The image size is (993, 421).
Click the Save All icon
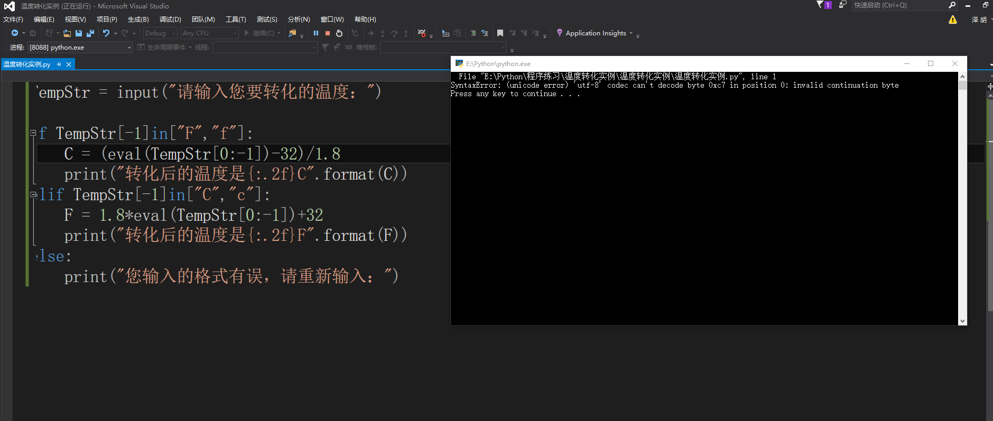tap(90, 33)
